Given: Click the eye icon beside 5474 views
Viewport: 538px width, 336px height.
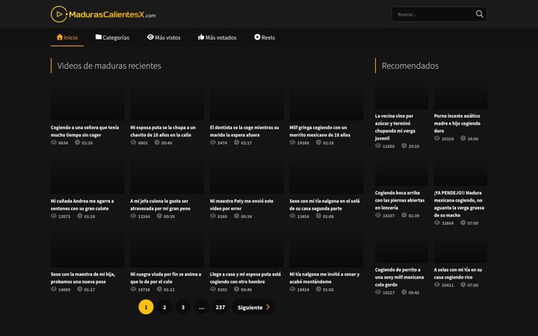Looking at the screenshot, I should (x=213, y=143).
